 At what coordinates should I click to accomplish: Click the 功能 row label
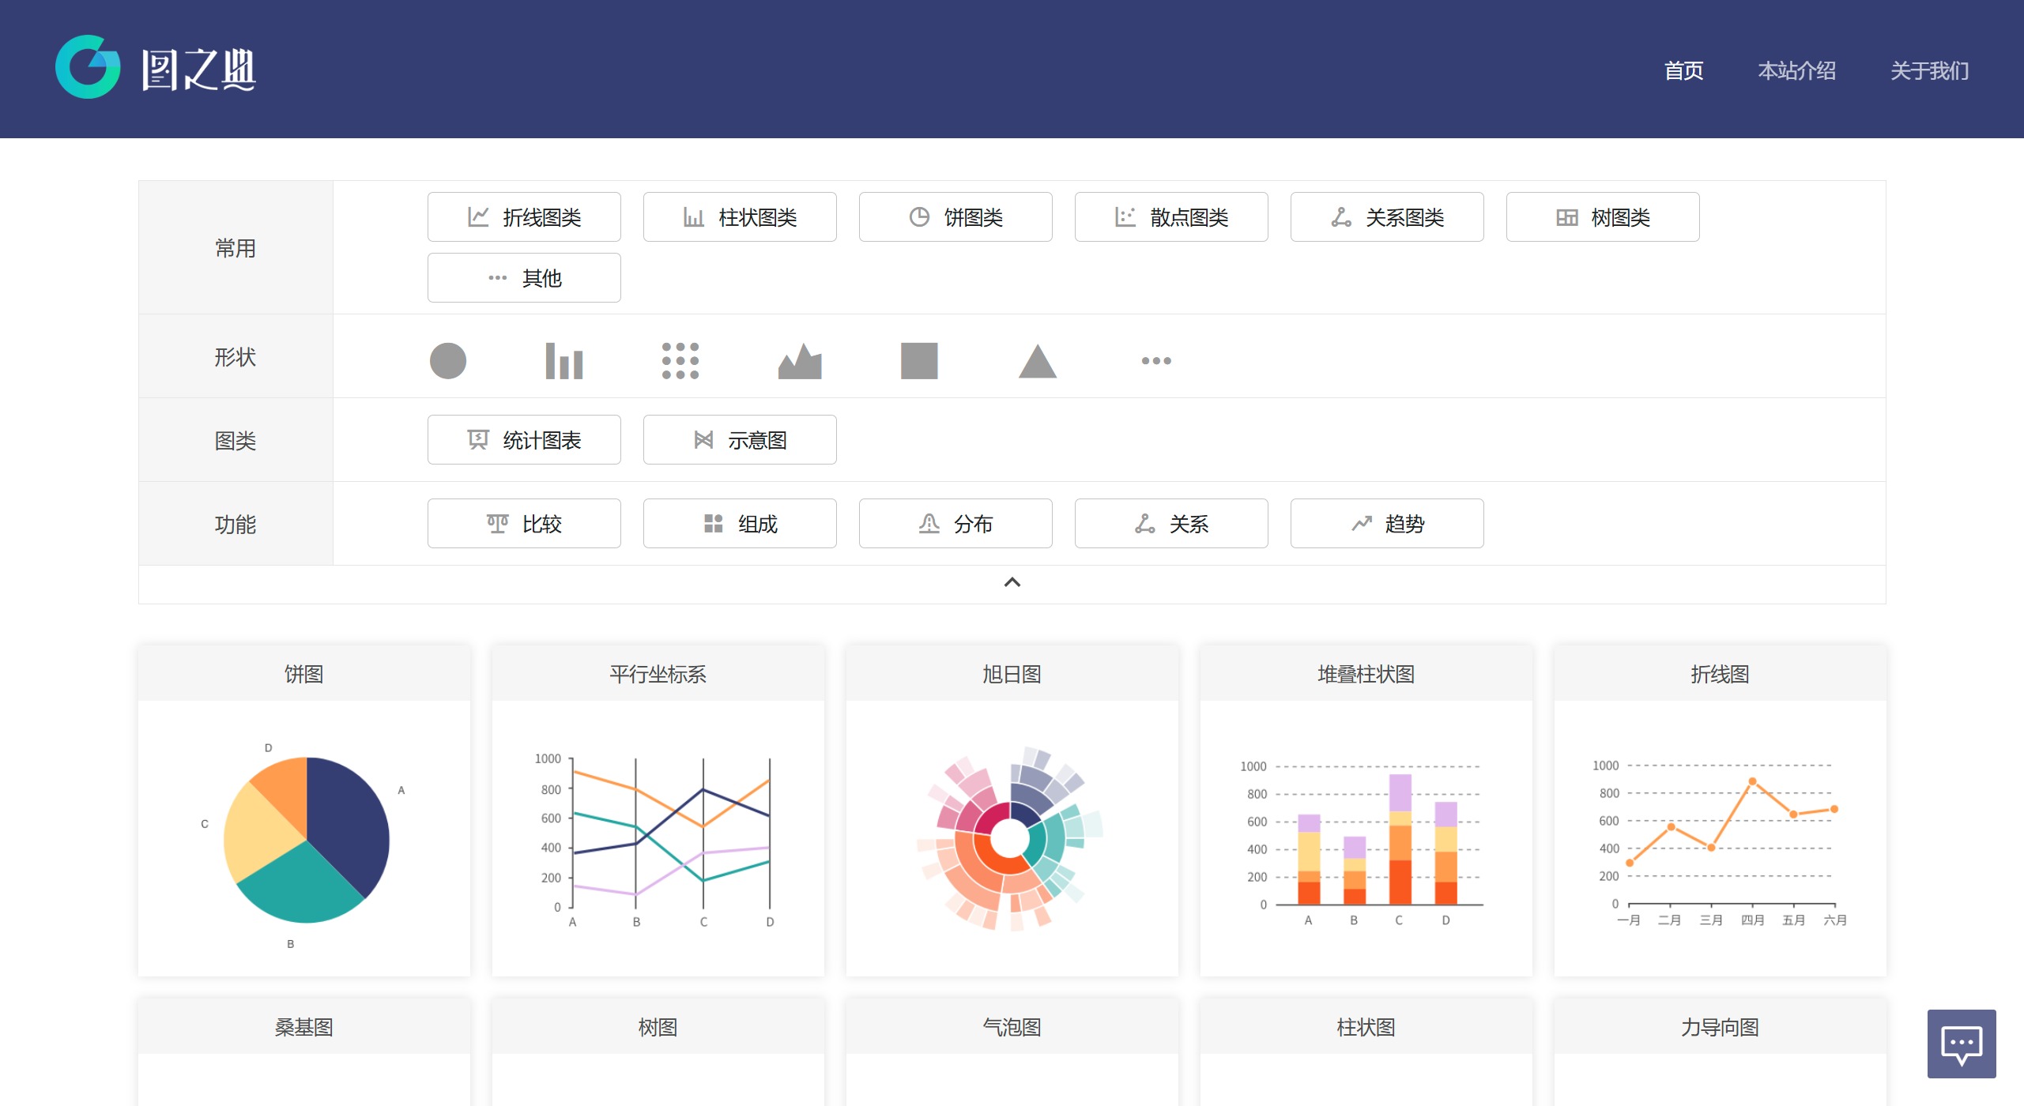pos(236,525)
